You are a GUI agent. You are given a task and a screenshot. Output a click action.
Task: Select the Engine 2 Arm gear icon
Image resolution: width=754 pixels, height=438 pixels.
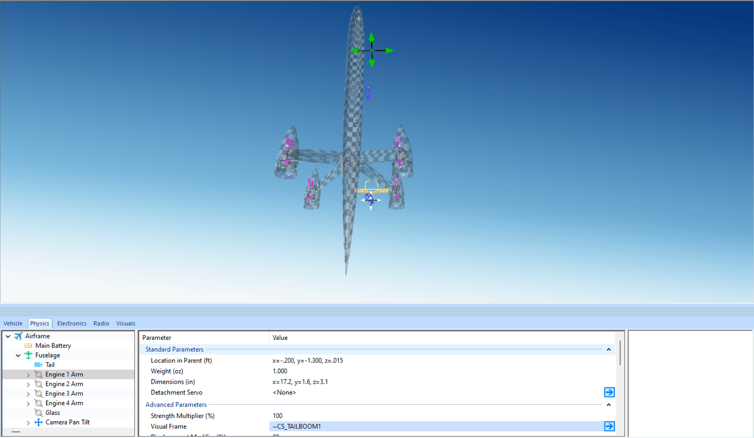click(38, 384)
